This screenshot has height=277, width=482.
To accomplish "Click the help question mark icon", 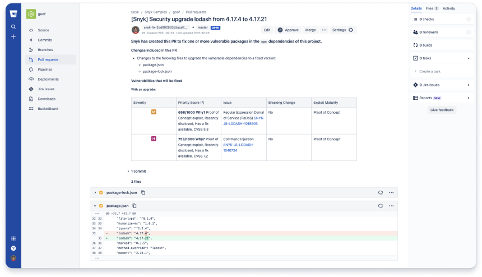I will (13, 248).
